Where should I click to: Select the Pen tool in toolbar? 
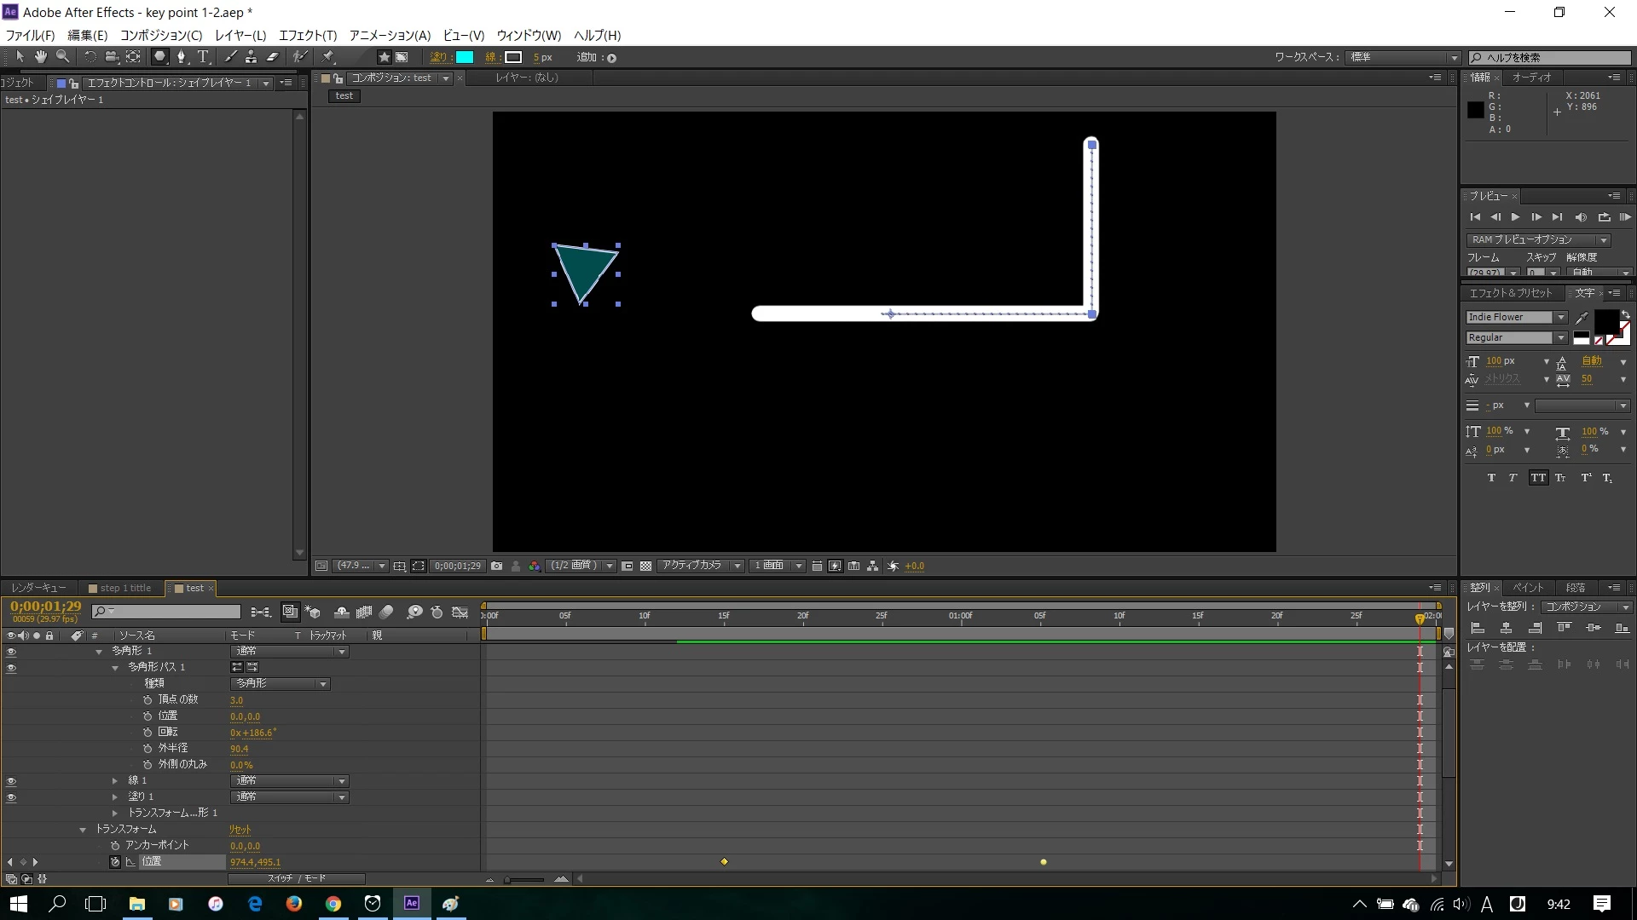[x=181, y=57]
